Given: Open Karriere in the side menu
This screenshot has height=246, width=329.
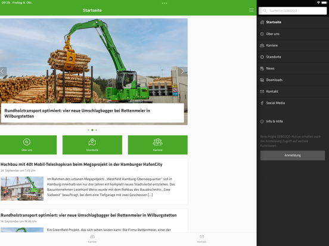Looking at the screenshot, I should tap(293, 45).
